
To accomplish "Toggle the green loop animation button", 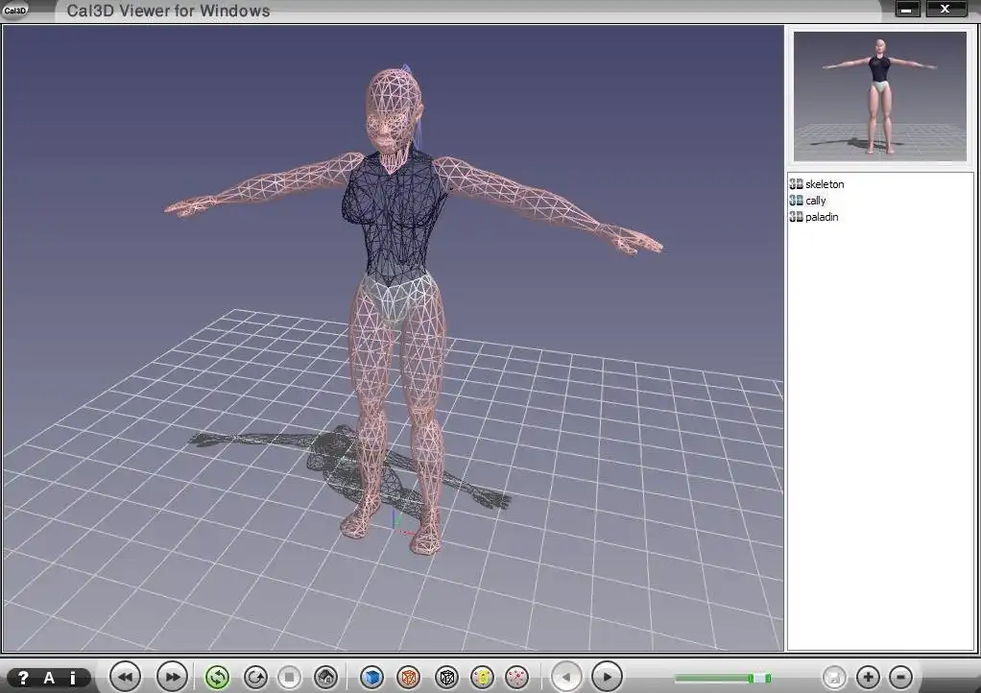I will pyautogui.click(x=217, y=678).
